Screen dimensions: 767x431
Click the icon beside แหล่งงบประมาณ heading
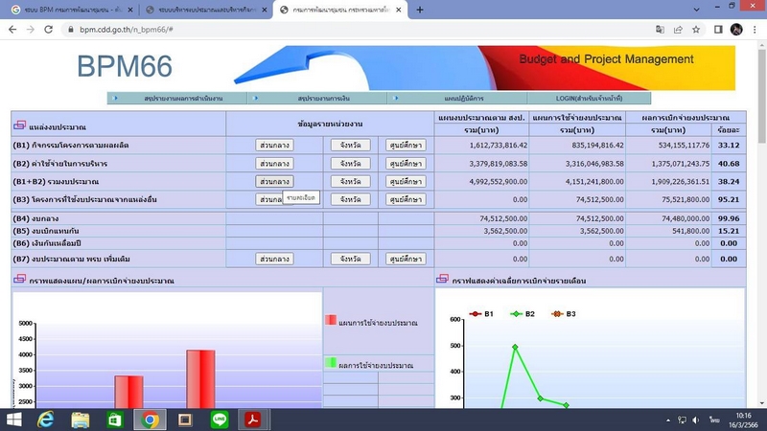click(x=19, y=125)
